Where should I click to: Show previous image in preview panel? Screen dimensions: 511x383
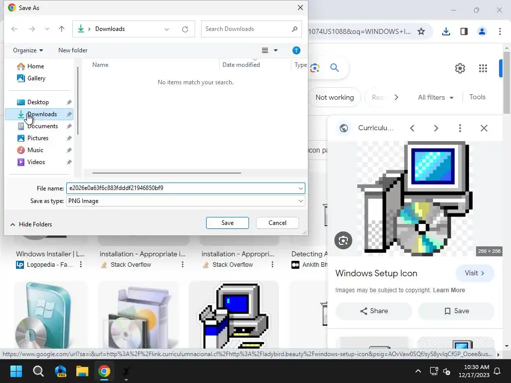coord(412,128)
